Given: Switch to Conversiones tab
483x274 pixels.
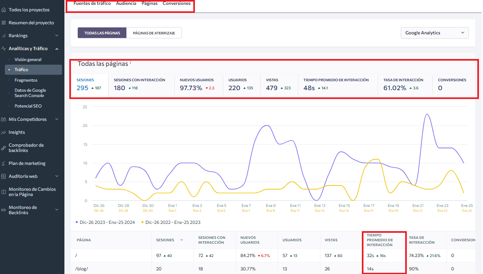Looking at the screenshot, I should (177, 3).
